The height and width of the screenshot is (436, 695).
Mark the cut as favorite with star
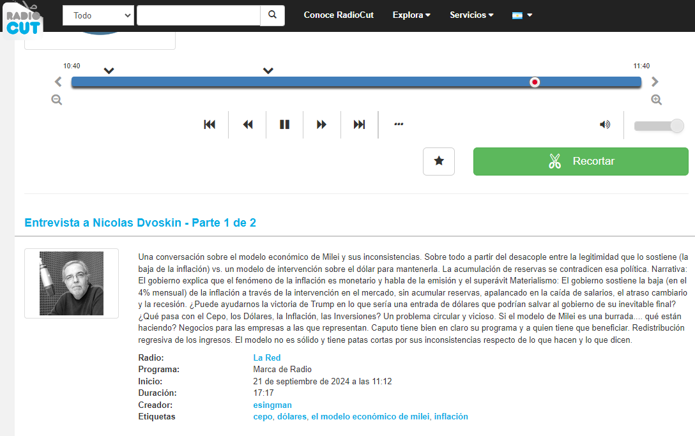439,161
